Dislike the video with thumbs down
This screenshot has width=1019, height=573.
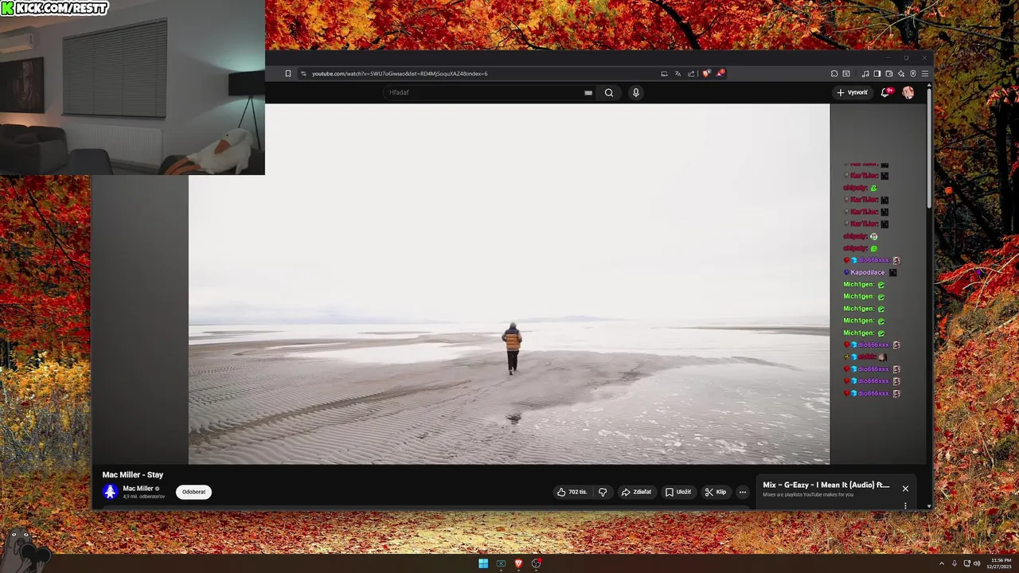click(603, 492)
